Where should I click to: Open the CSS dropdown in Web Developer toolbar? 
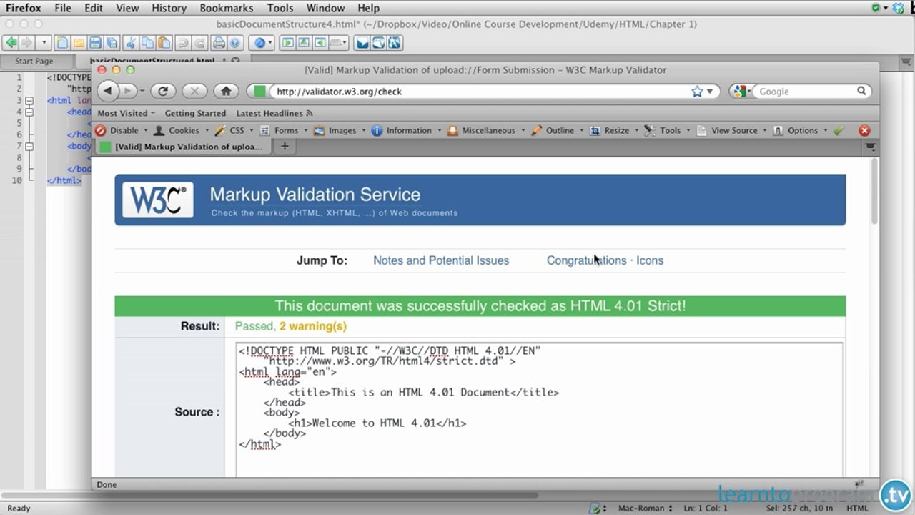(x=234, y=131)
